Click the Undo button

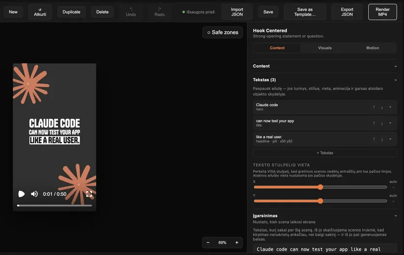coord(131,12)
